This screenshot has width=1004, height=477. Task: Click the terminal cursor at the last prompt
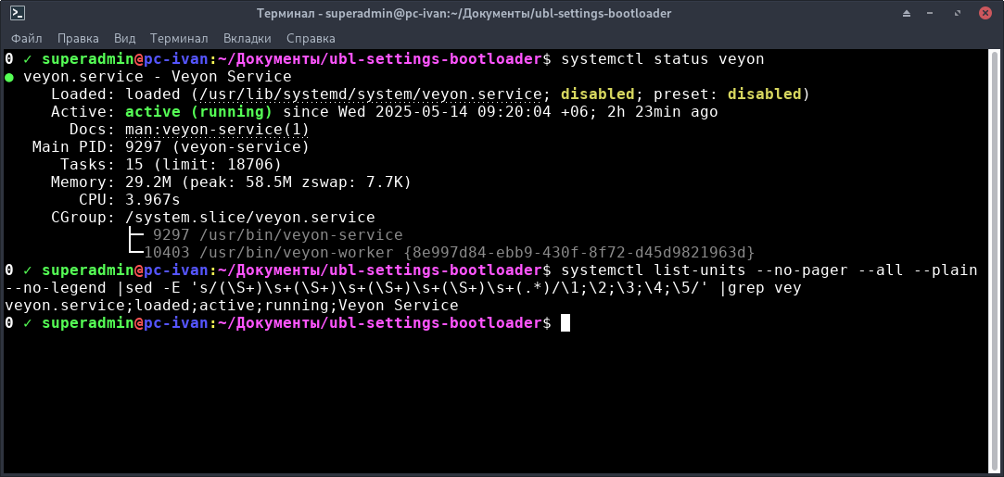coord(566,323)
